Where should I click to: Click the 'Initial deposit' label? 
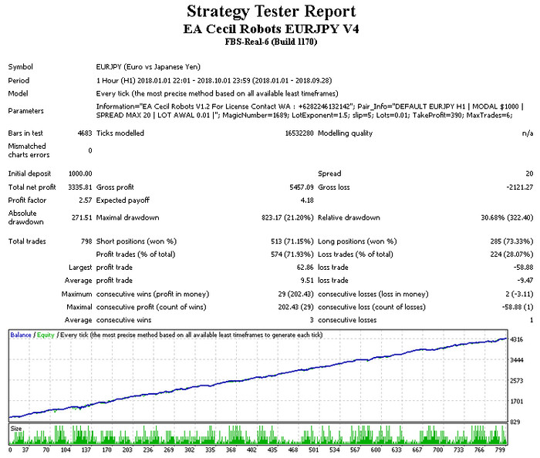29,173
